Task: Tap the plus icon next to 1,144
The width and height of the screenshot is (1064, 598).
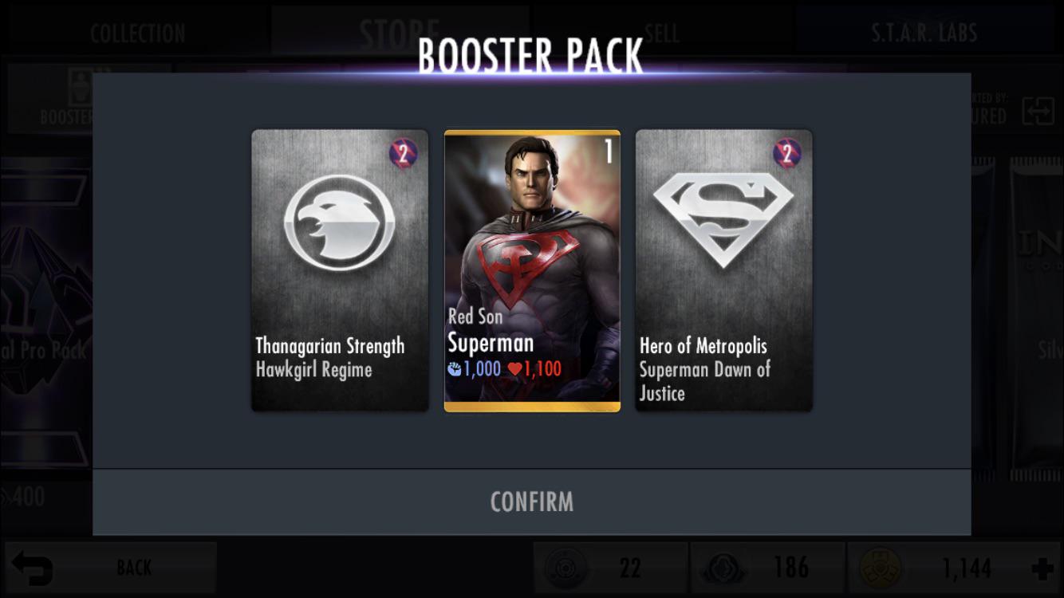Action: (1042, 568)
